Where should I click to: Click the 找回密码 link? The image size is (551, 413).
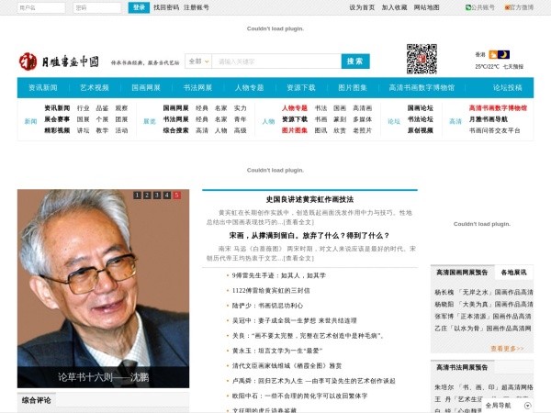coord(166,7)
